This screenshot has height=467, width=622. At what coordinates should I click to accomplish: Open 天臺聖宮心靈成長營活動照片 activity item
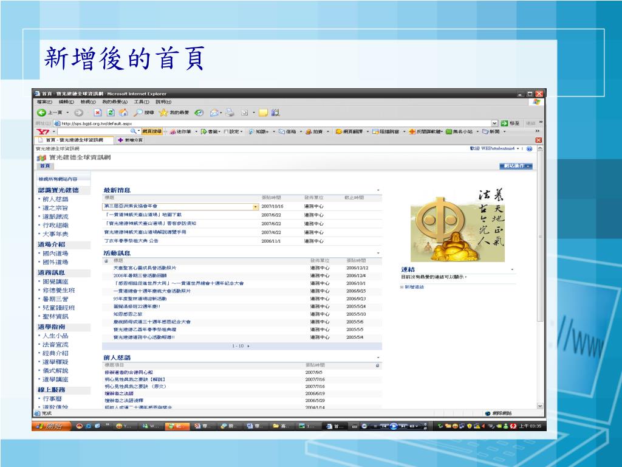[x=145, y=268]
